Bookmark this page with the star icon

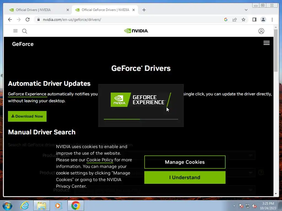pos(243,20)
